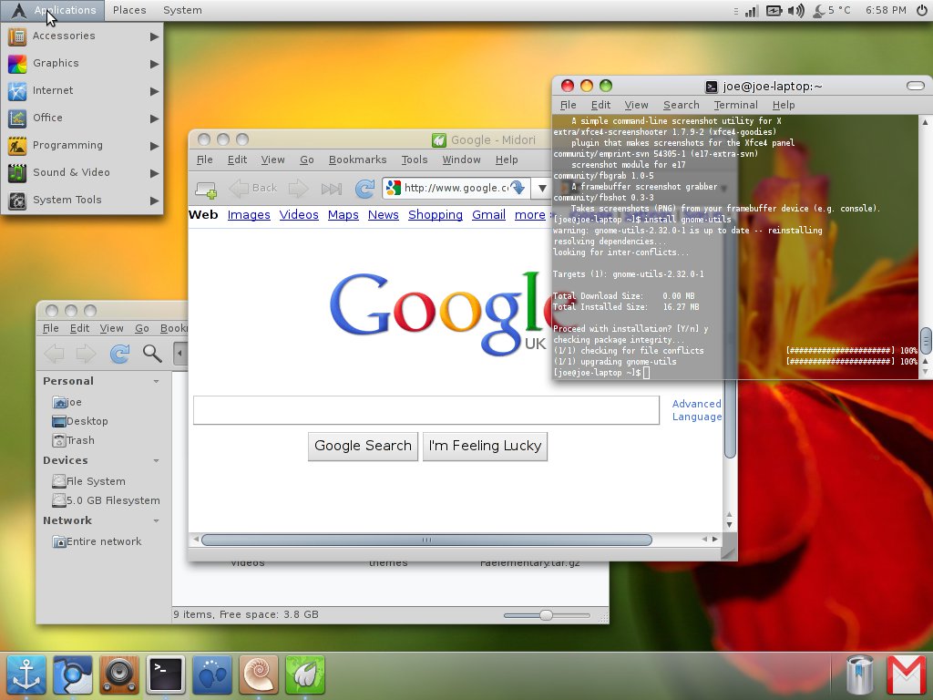Collapse the Personal section in sidebar
The height and width of the screenshot is (700, 933).
(x=156, y=382)
